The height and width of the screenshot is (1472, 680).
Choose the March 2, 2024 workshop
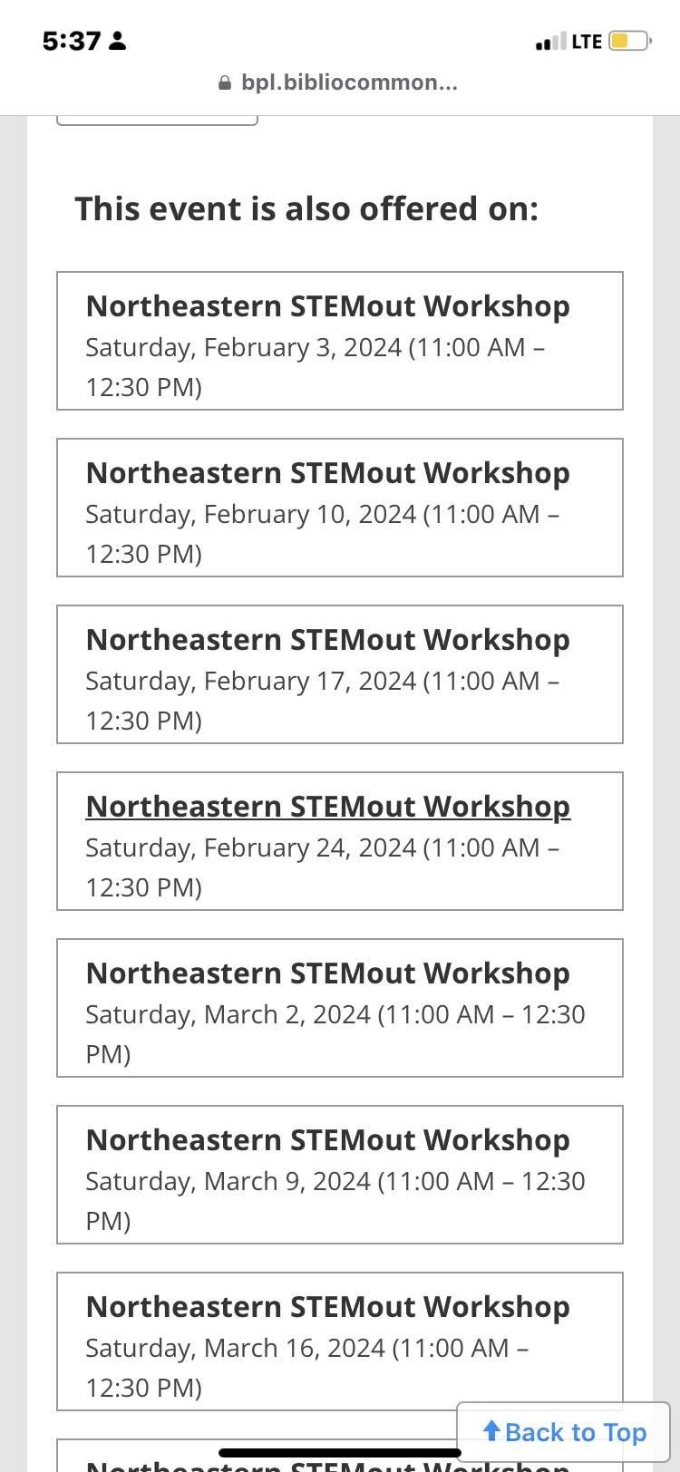(x=340, y=1008)
